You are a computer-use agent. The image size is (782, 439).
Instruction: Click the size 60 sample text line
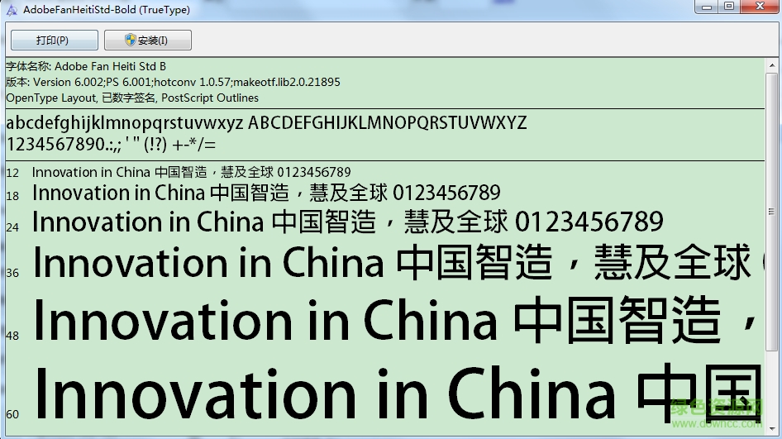tap(398, 393)
